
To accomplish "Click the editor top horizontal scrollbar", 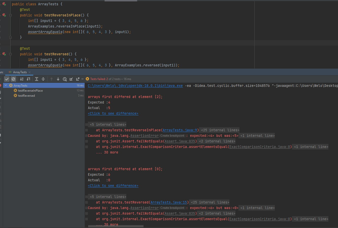I will click(x=121, y=1).
